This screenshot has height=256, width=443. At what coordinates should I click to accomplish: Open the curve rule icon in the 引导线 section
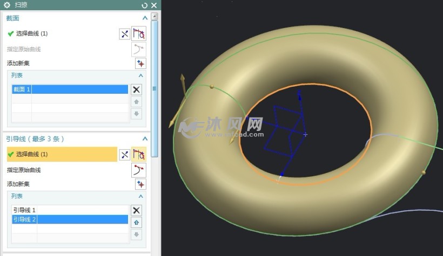click(x=139, y=154)
